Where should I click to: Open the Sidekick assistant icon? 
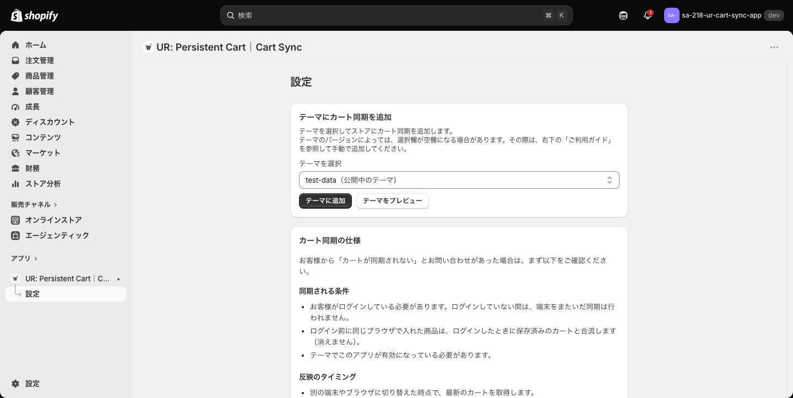tap(623, 15)
